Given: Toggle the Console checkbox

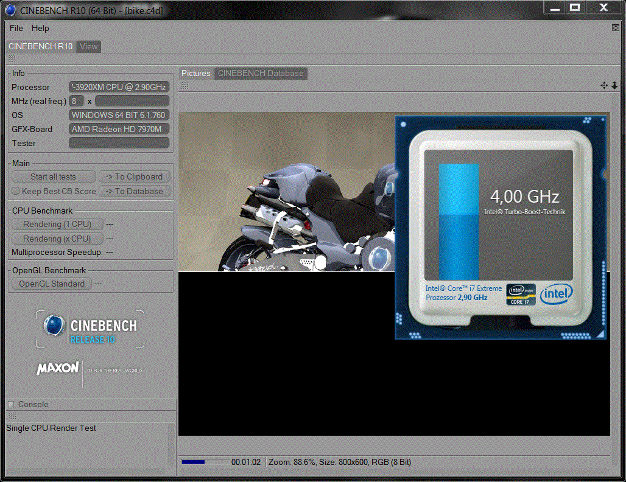Looking at the screenshot, I should (x=11, y=404).
